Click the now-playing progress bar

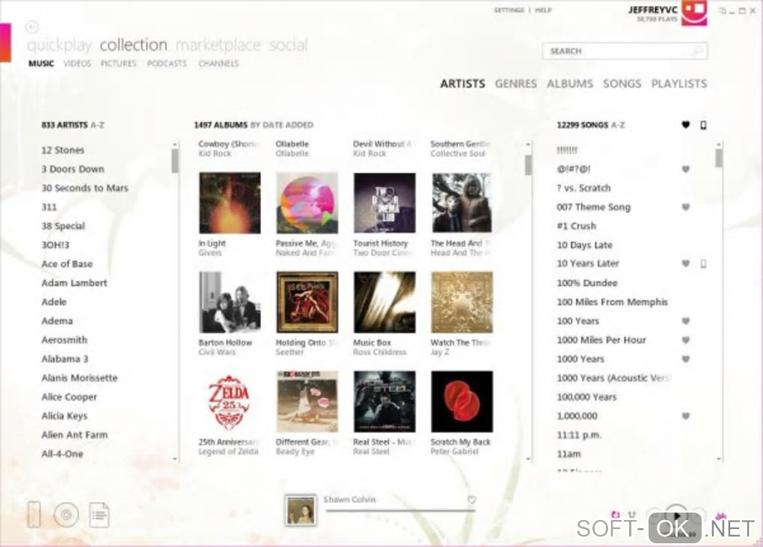(400, 510)
